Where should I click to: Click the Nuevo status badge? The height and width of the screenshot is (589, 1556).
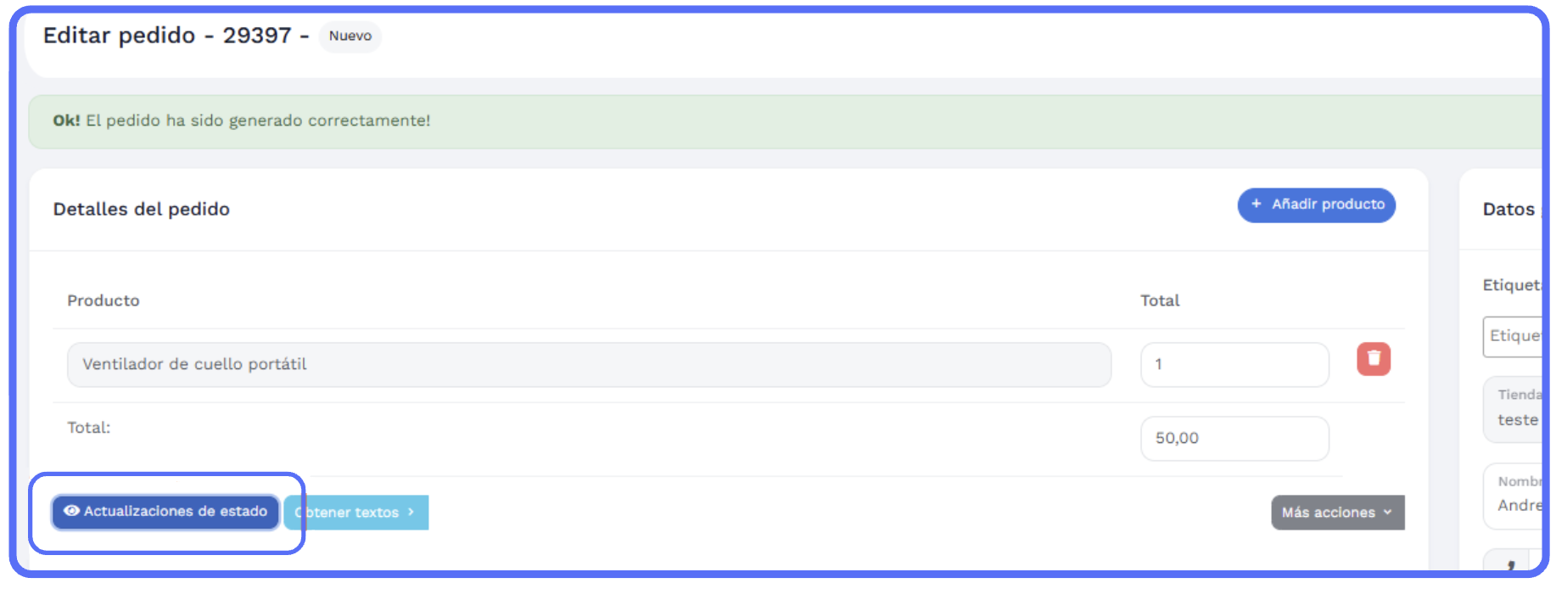(x=350, y=36)
